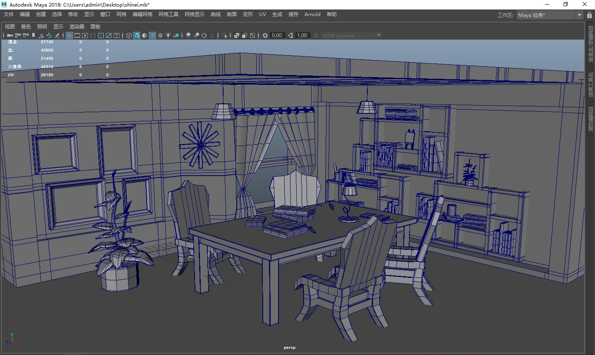Viewport: 595px width, 355px height.
Task: Click the select camera icon
Action: 9,35
